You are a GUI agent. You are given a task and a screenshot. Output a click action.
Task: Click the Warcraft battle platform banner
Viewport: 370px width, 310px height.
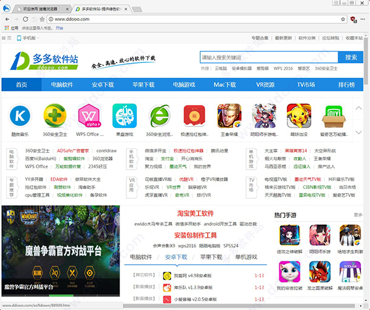pyautogui.click(x=60, y=251)
